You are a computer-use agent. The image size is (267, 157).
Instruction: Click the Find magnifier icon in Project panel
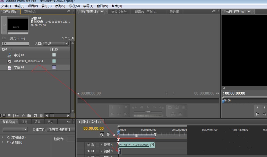[x=23, y=116]
